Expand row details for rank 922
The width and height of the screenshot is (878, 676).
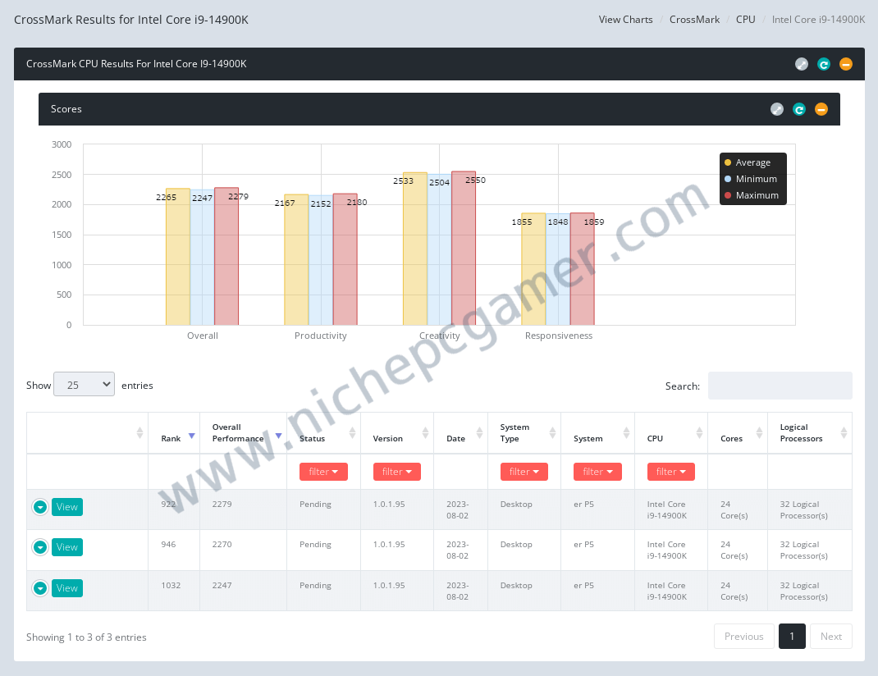(40, 507)
